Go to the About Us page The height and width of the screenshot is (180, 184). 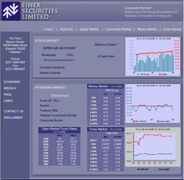[66, 29]
